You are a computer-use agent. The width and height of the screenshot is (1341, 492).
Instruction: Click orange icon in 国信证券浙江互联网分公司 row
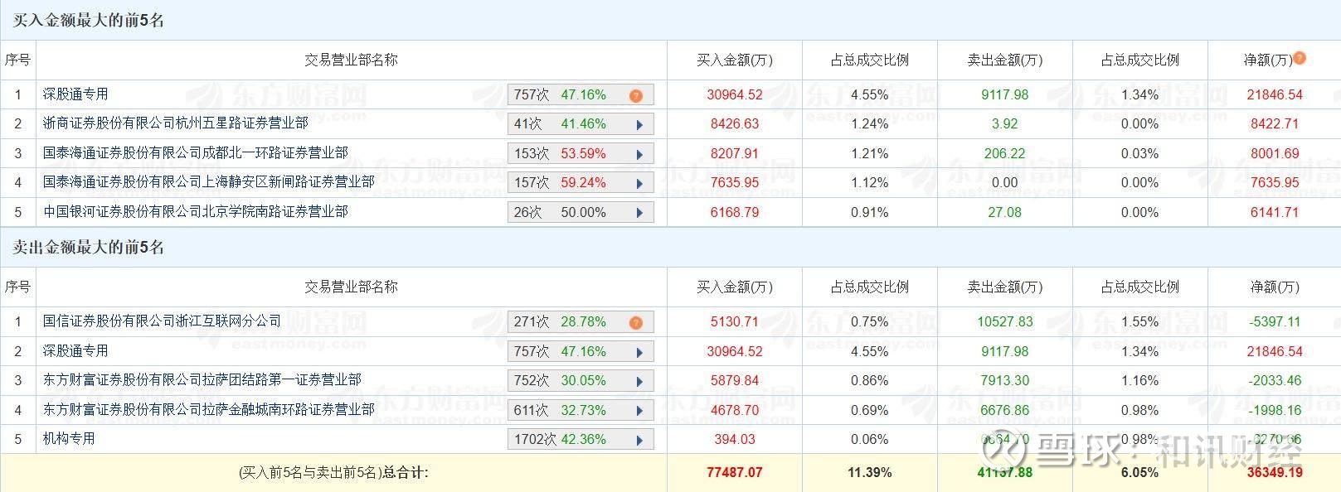tap(636, 322)
